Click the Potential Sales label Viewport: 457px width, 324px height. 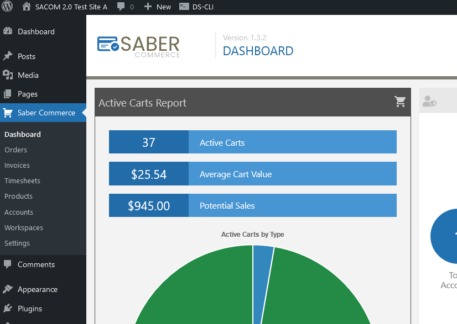227,206
